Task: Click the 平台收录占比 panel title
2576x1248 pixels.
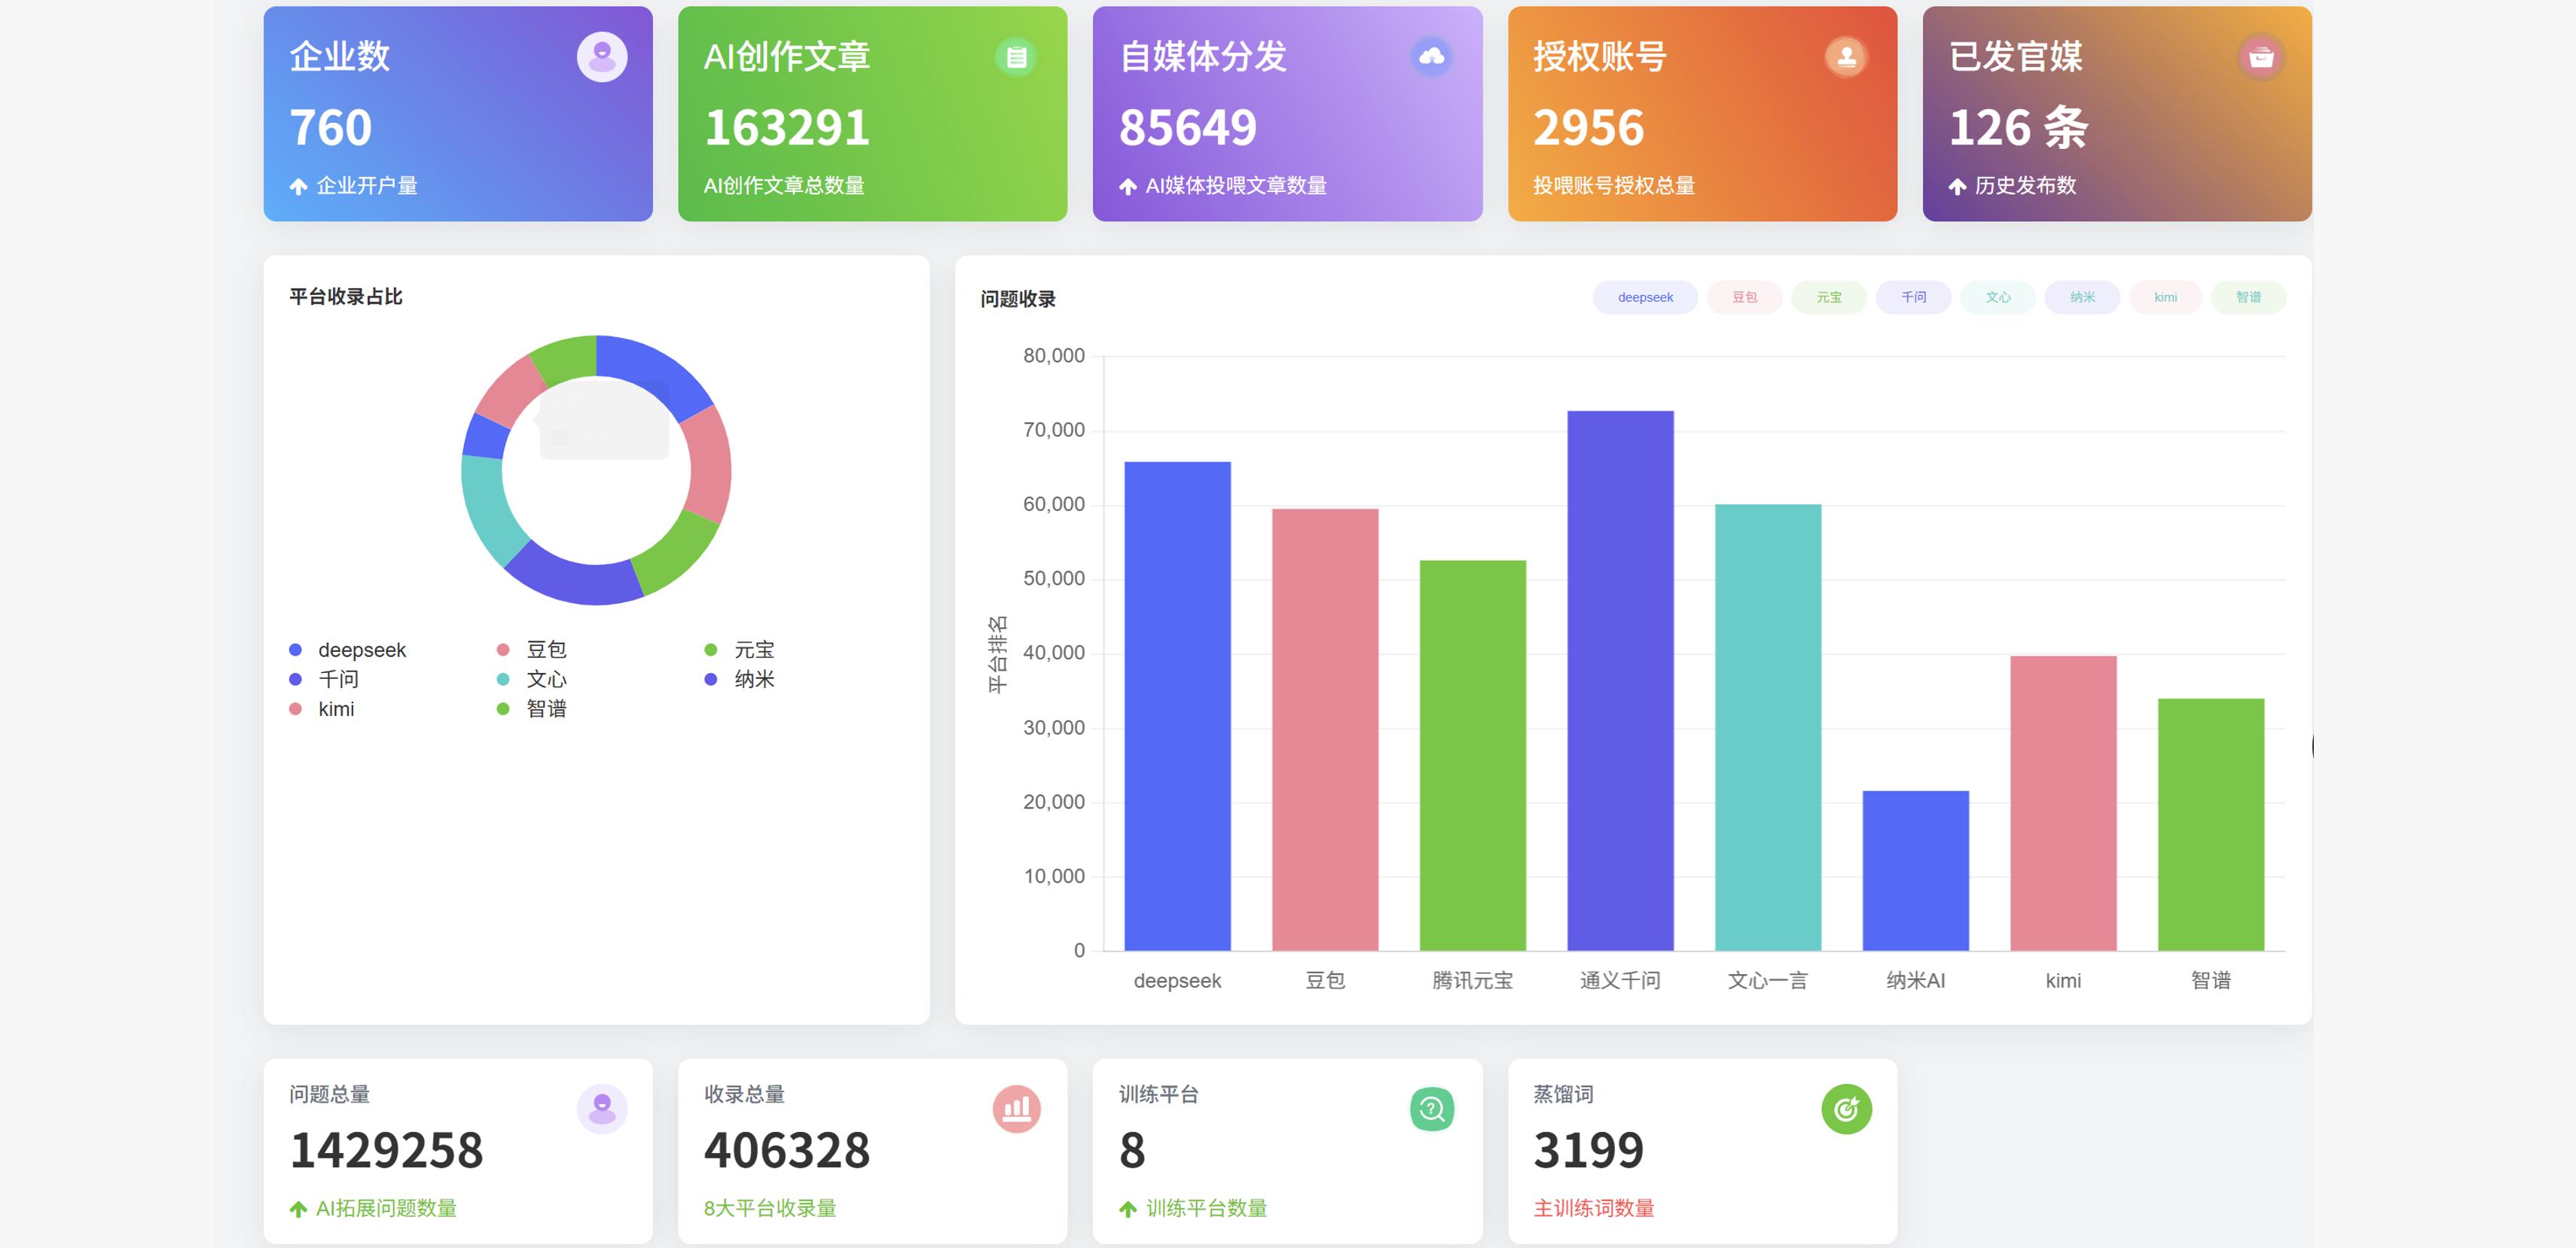Action: click(345, 297)
